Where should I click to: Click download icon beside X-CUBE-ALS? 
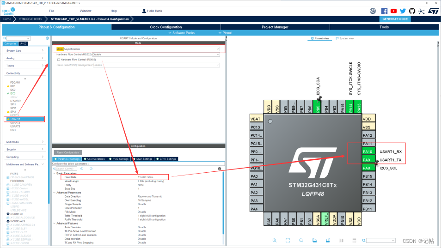coord(8,221)
